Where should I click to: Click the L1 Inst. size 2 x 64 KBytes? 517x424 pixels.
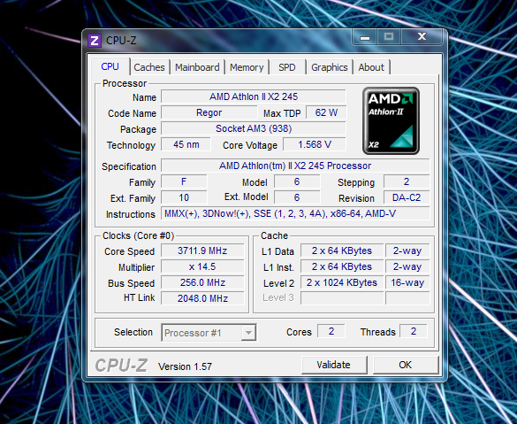point(342,266)
